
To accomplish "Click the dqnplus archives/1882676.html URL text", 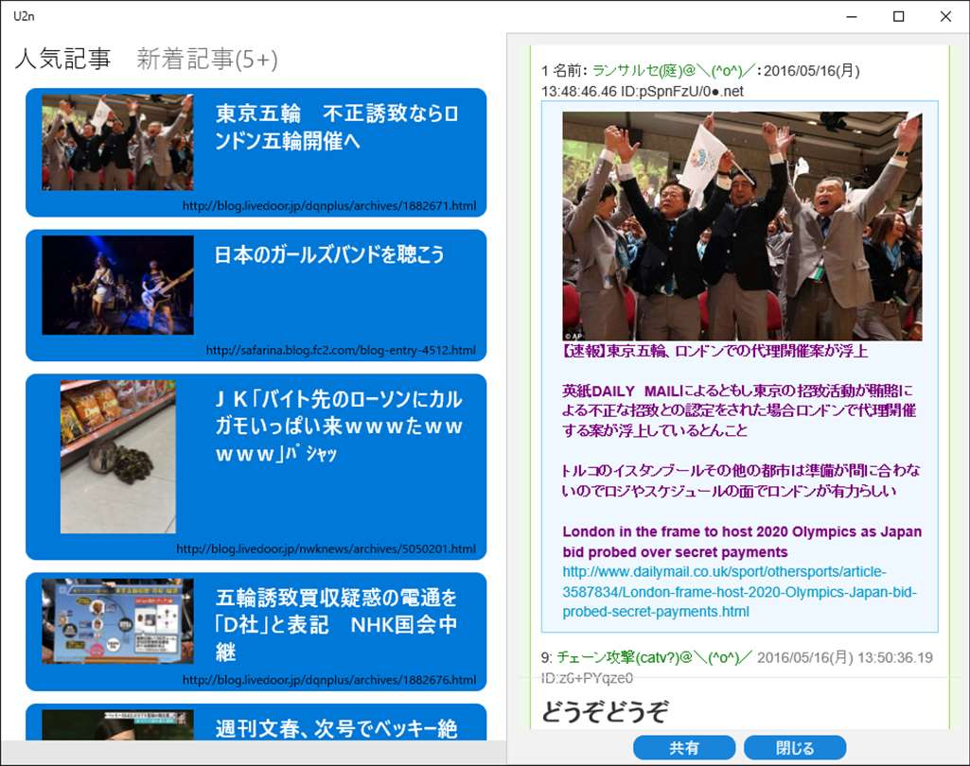I will [x=329, y=680].
